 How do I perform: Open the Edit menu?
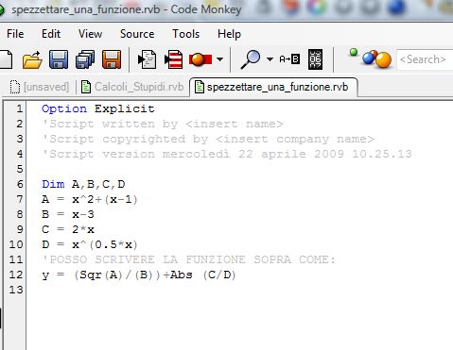click(51, 34)
